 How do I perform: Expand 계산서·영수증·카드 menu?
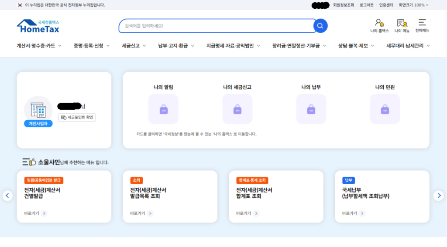[x=39, y=46]
